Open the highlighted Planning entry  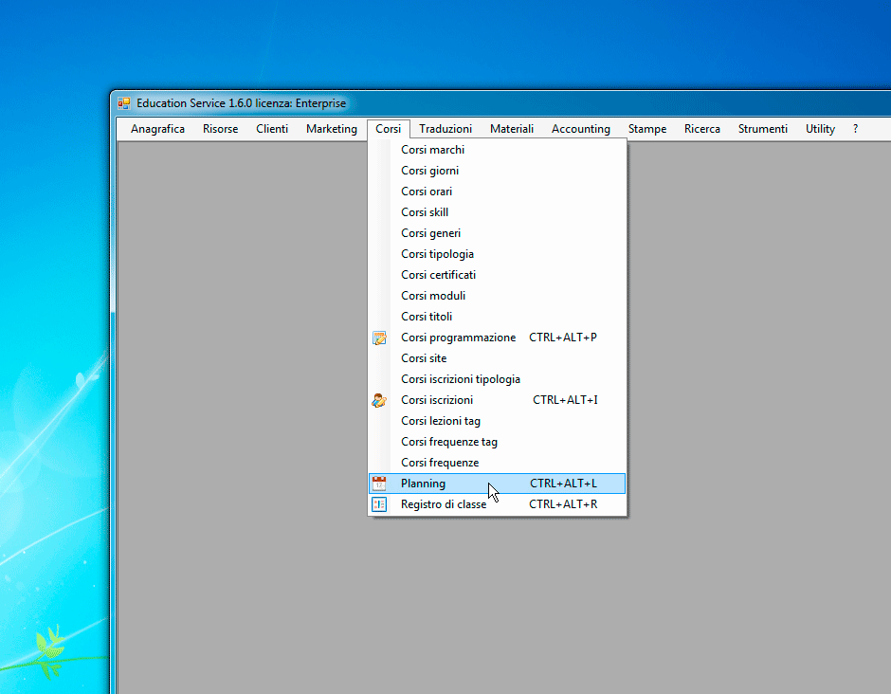(498, 484)
